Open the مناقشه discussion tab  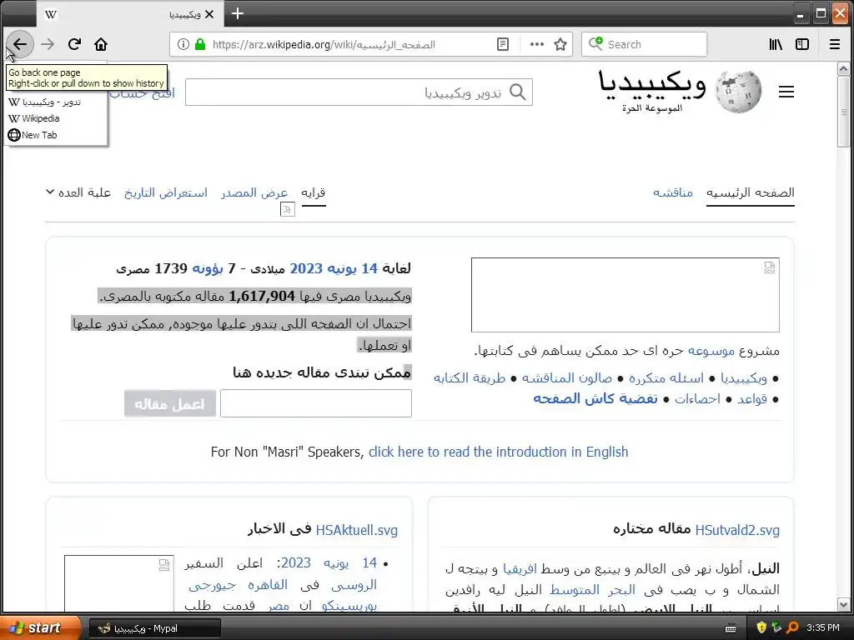(x=673, y=192)
